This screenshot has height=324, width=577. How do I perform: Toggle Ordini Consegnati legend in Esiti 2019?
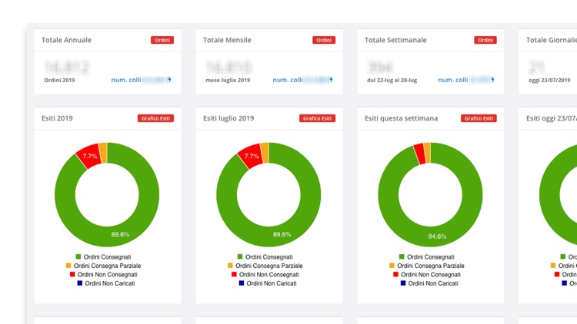pyautogui.click(x=103, y=256)
